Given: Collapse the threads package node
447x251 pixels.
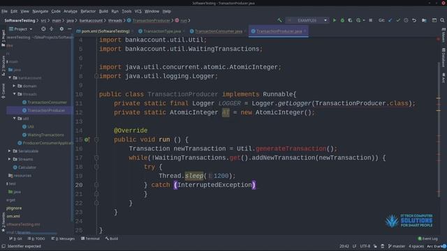Looking at the screenshot, I should (x=14, y=94).
